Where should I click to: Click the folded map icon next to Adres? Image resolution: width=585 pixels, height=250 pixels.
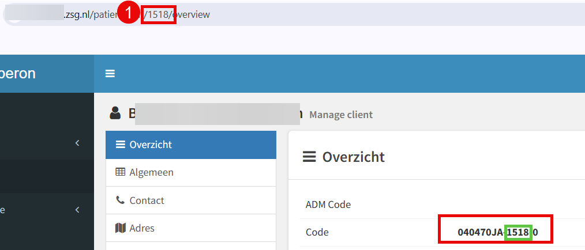pos(120,228)
